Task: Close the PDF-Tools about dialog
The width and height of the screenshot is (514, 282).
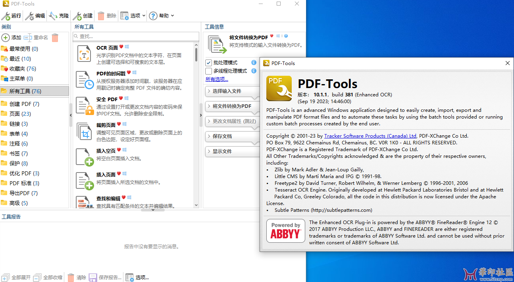Action: tap(508, 63)
